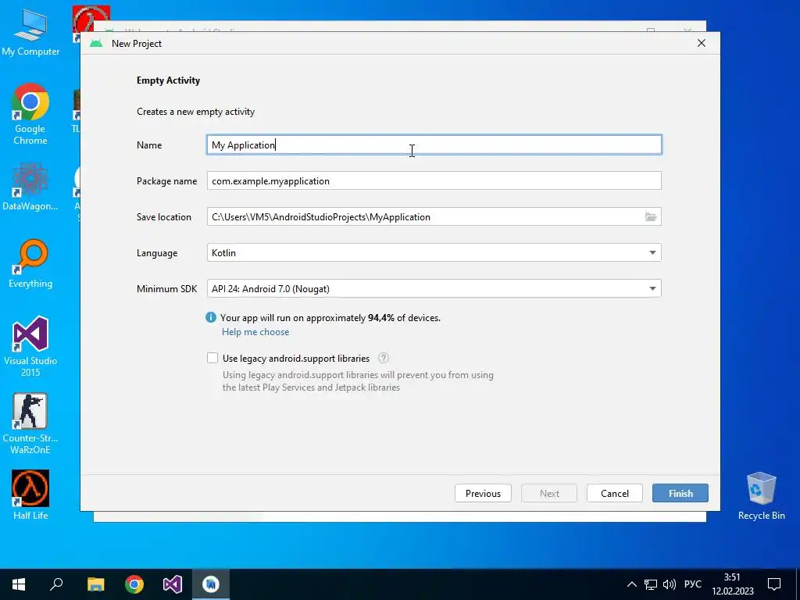Expand the Minimum SDK dropdown
Viewport: 800px width, 600px height.
point(434,289)
